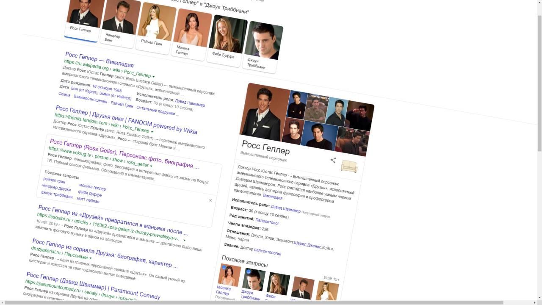Open the Росс Геллер (Ross Geller), Персонаж result
The height and width of the screenshot is (305, 542).
click(x=124, y=153)
